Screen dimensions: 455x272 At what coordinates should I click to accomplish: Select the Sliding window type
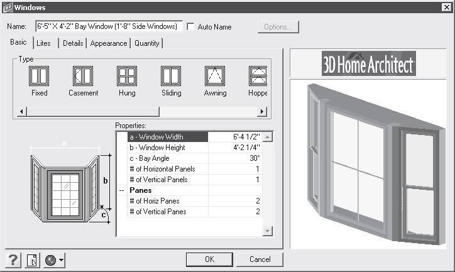(170, 76)
